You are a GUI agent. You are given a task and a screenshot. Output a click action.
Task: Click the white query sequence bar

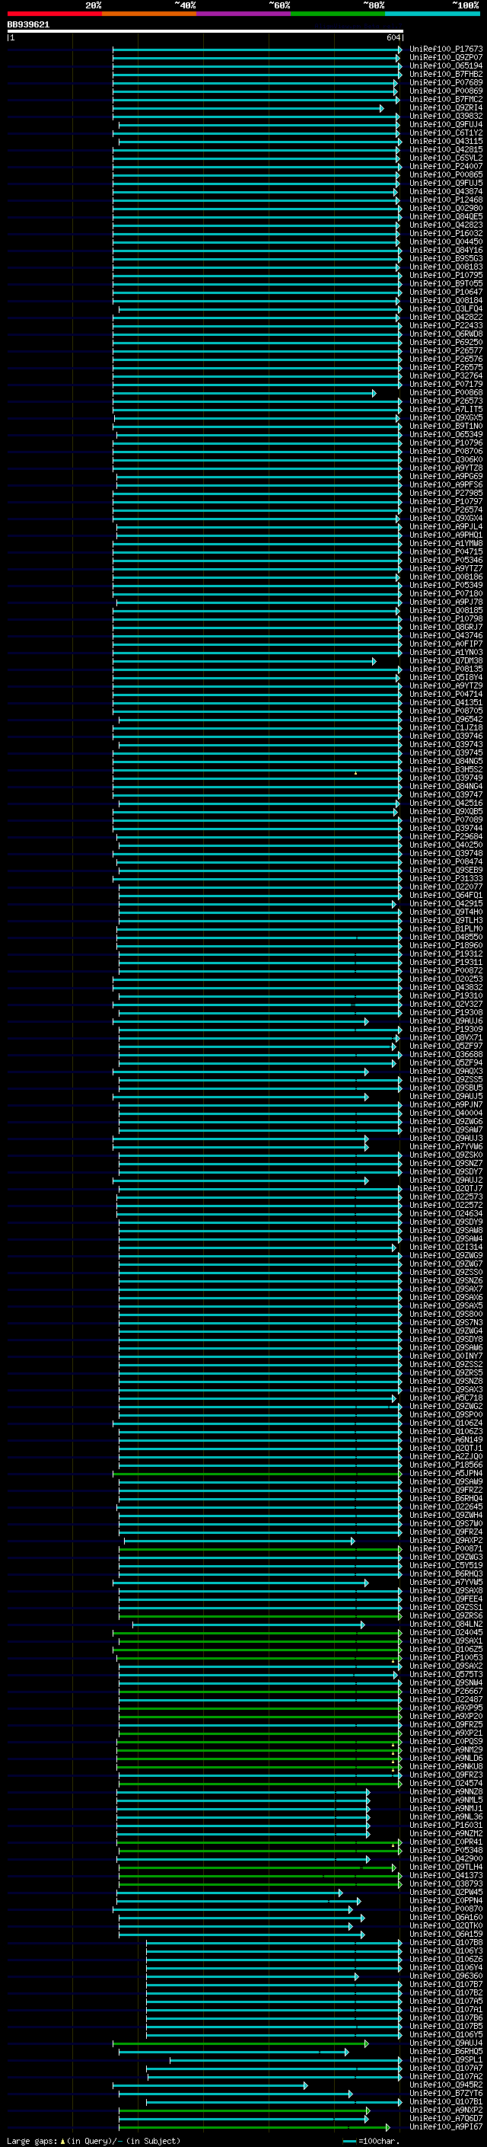[x=205, y=32]
